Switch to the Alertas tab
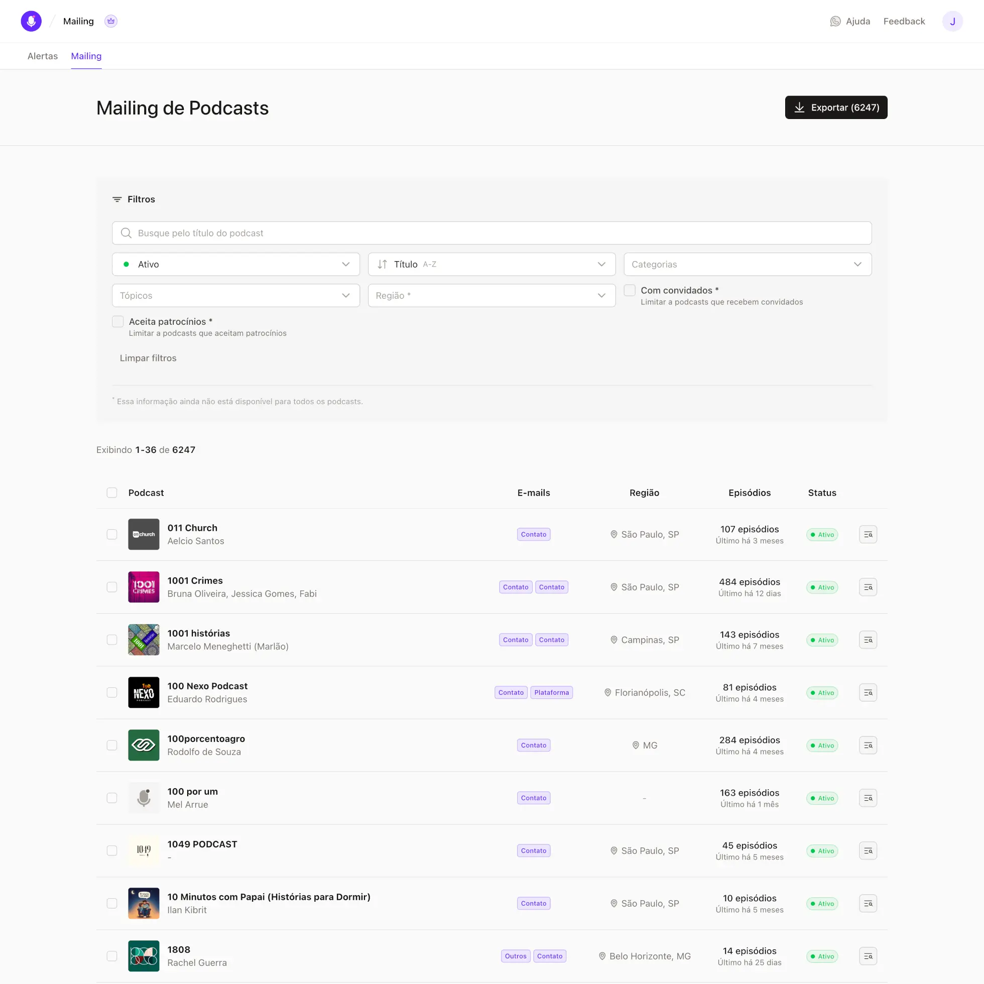Image resolution: width=984 pixels, height=984 pixels. pyautogui.click(x=42, y=56)
